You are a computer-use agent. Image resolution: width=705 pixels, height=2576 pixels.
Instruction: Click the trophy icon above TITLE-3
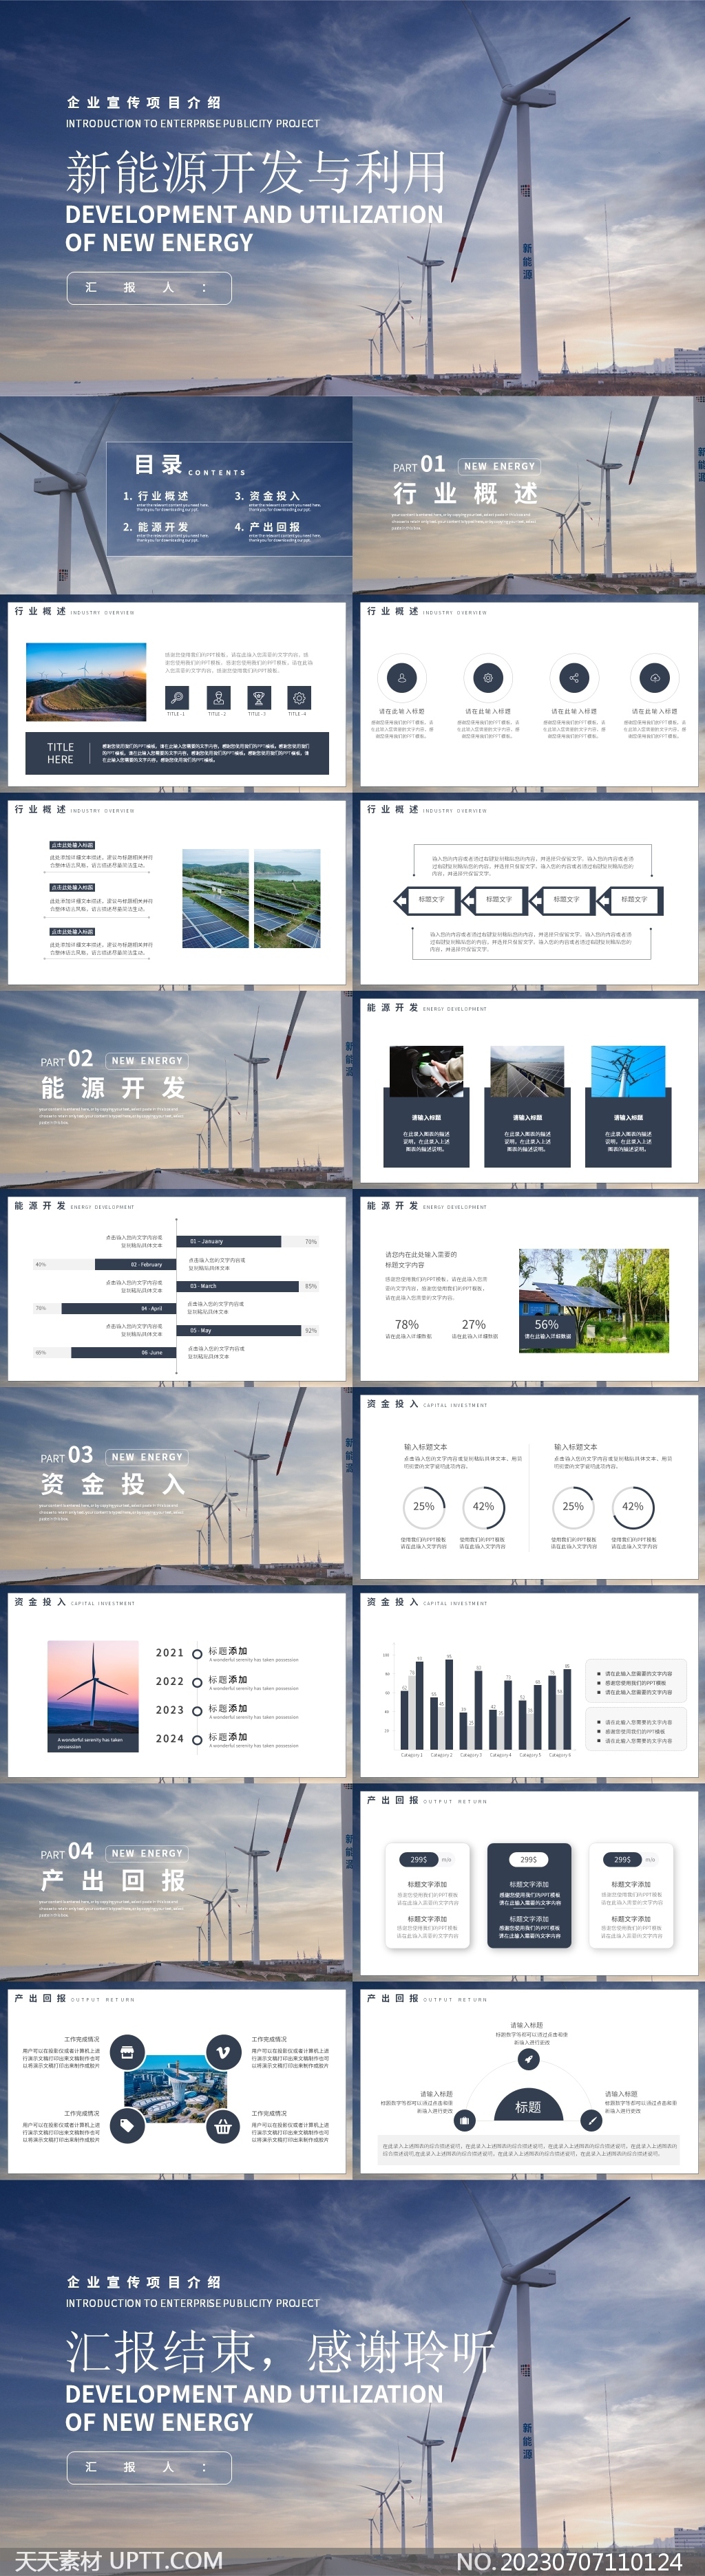tap(258, 697)
